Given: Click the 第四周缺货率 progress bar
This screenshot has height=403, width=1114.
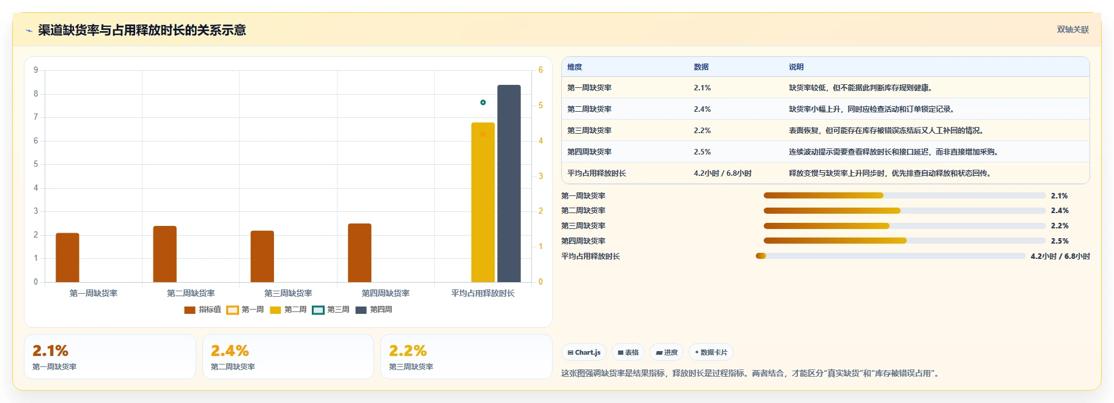Looking at the screenshot, I should 904,241.
